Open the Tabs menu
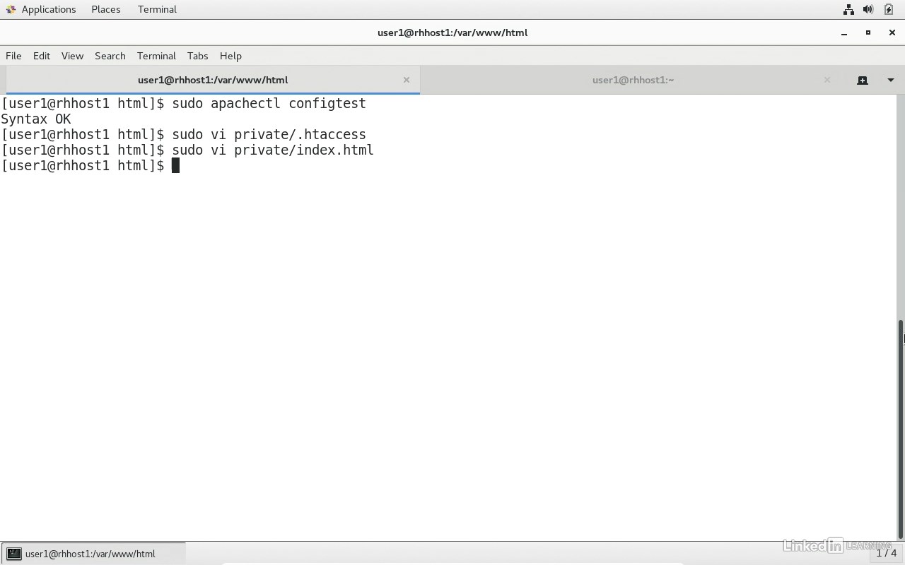905x565 pixels. click(x=197, y=56)
